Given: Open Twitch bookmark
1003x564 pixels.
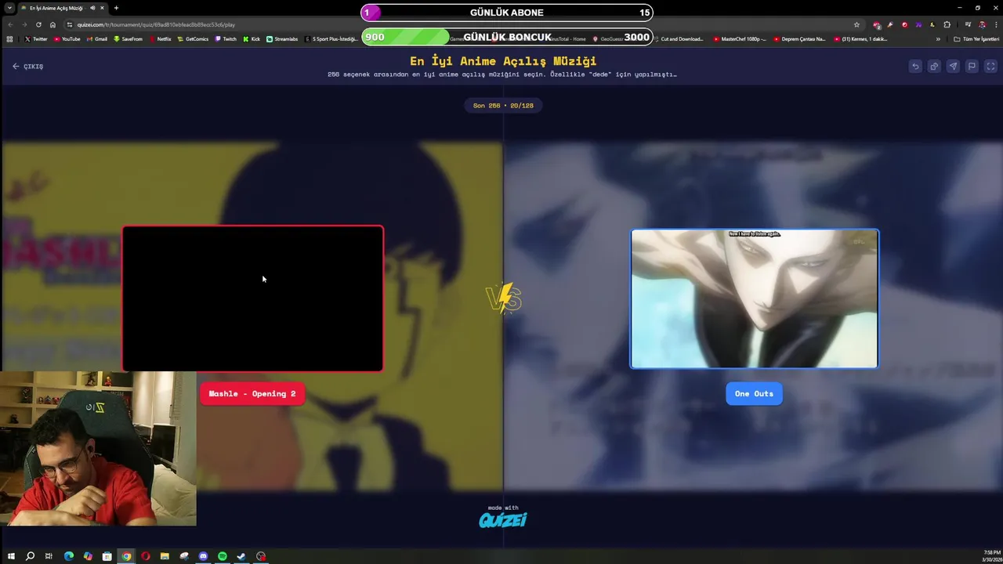Looking at the screenshot, I should [226, 38].
